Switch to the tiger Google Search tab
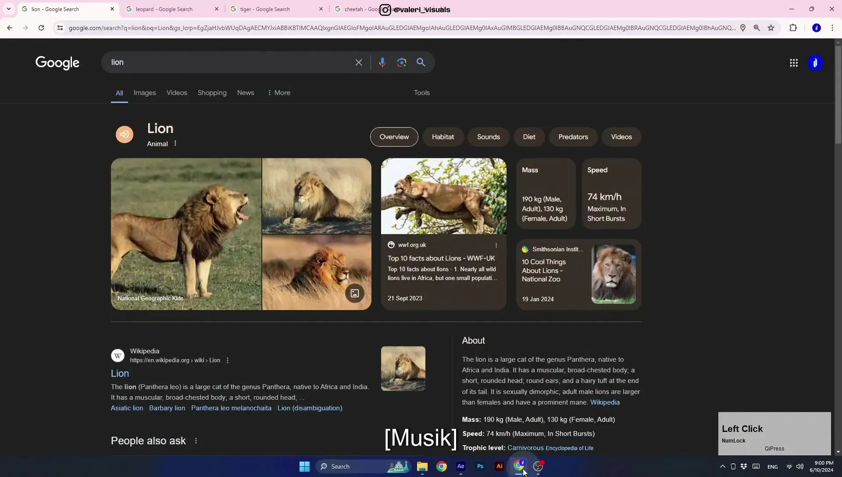The height and width of the screenshot is (477, 842). click(276, 9)
